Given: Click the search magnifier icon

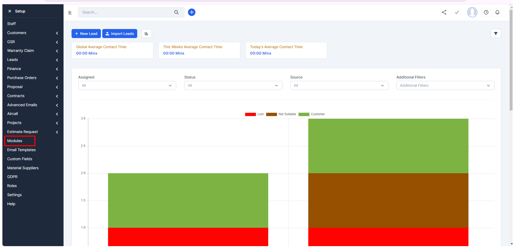Looking at the screenshot, I should (176, 12).
